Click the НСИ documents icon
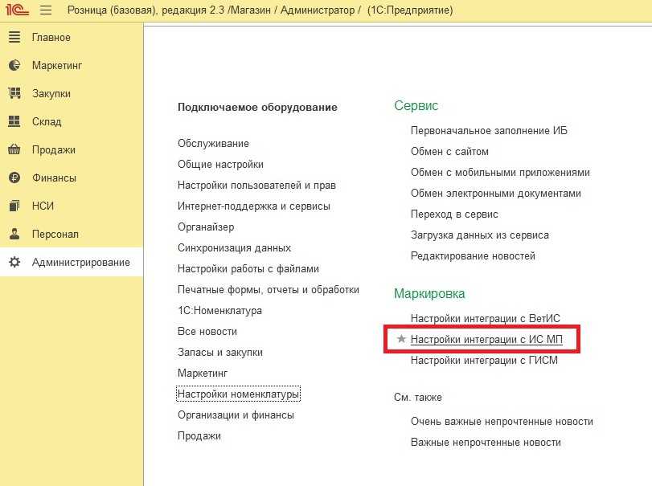This screenshot has width=652, height=486. pos(14,206)
